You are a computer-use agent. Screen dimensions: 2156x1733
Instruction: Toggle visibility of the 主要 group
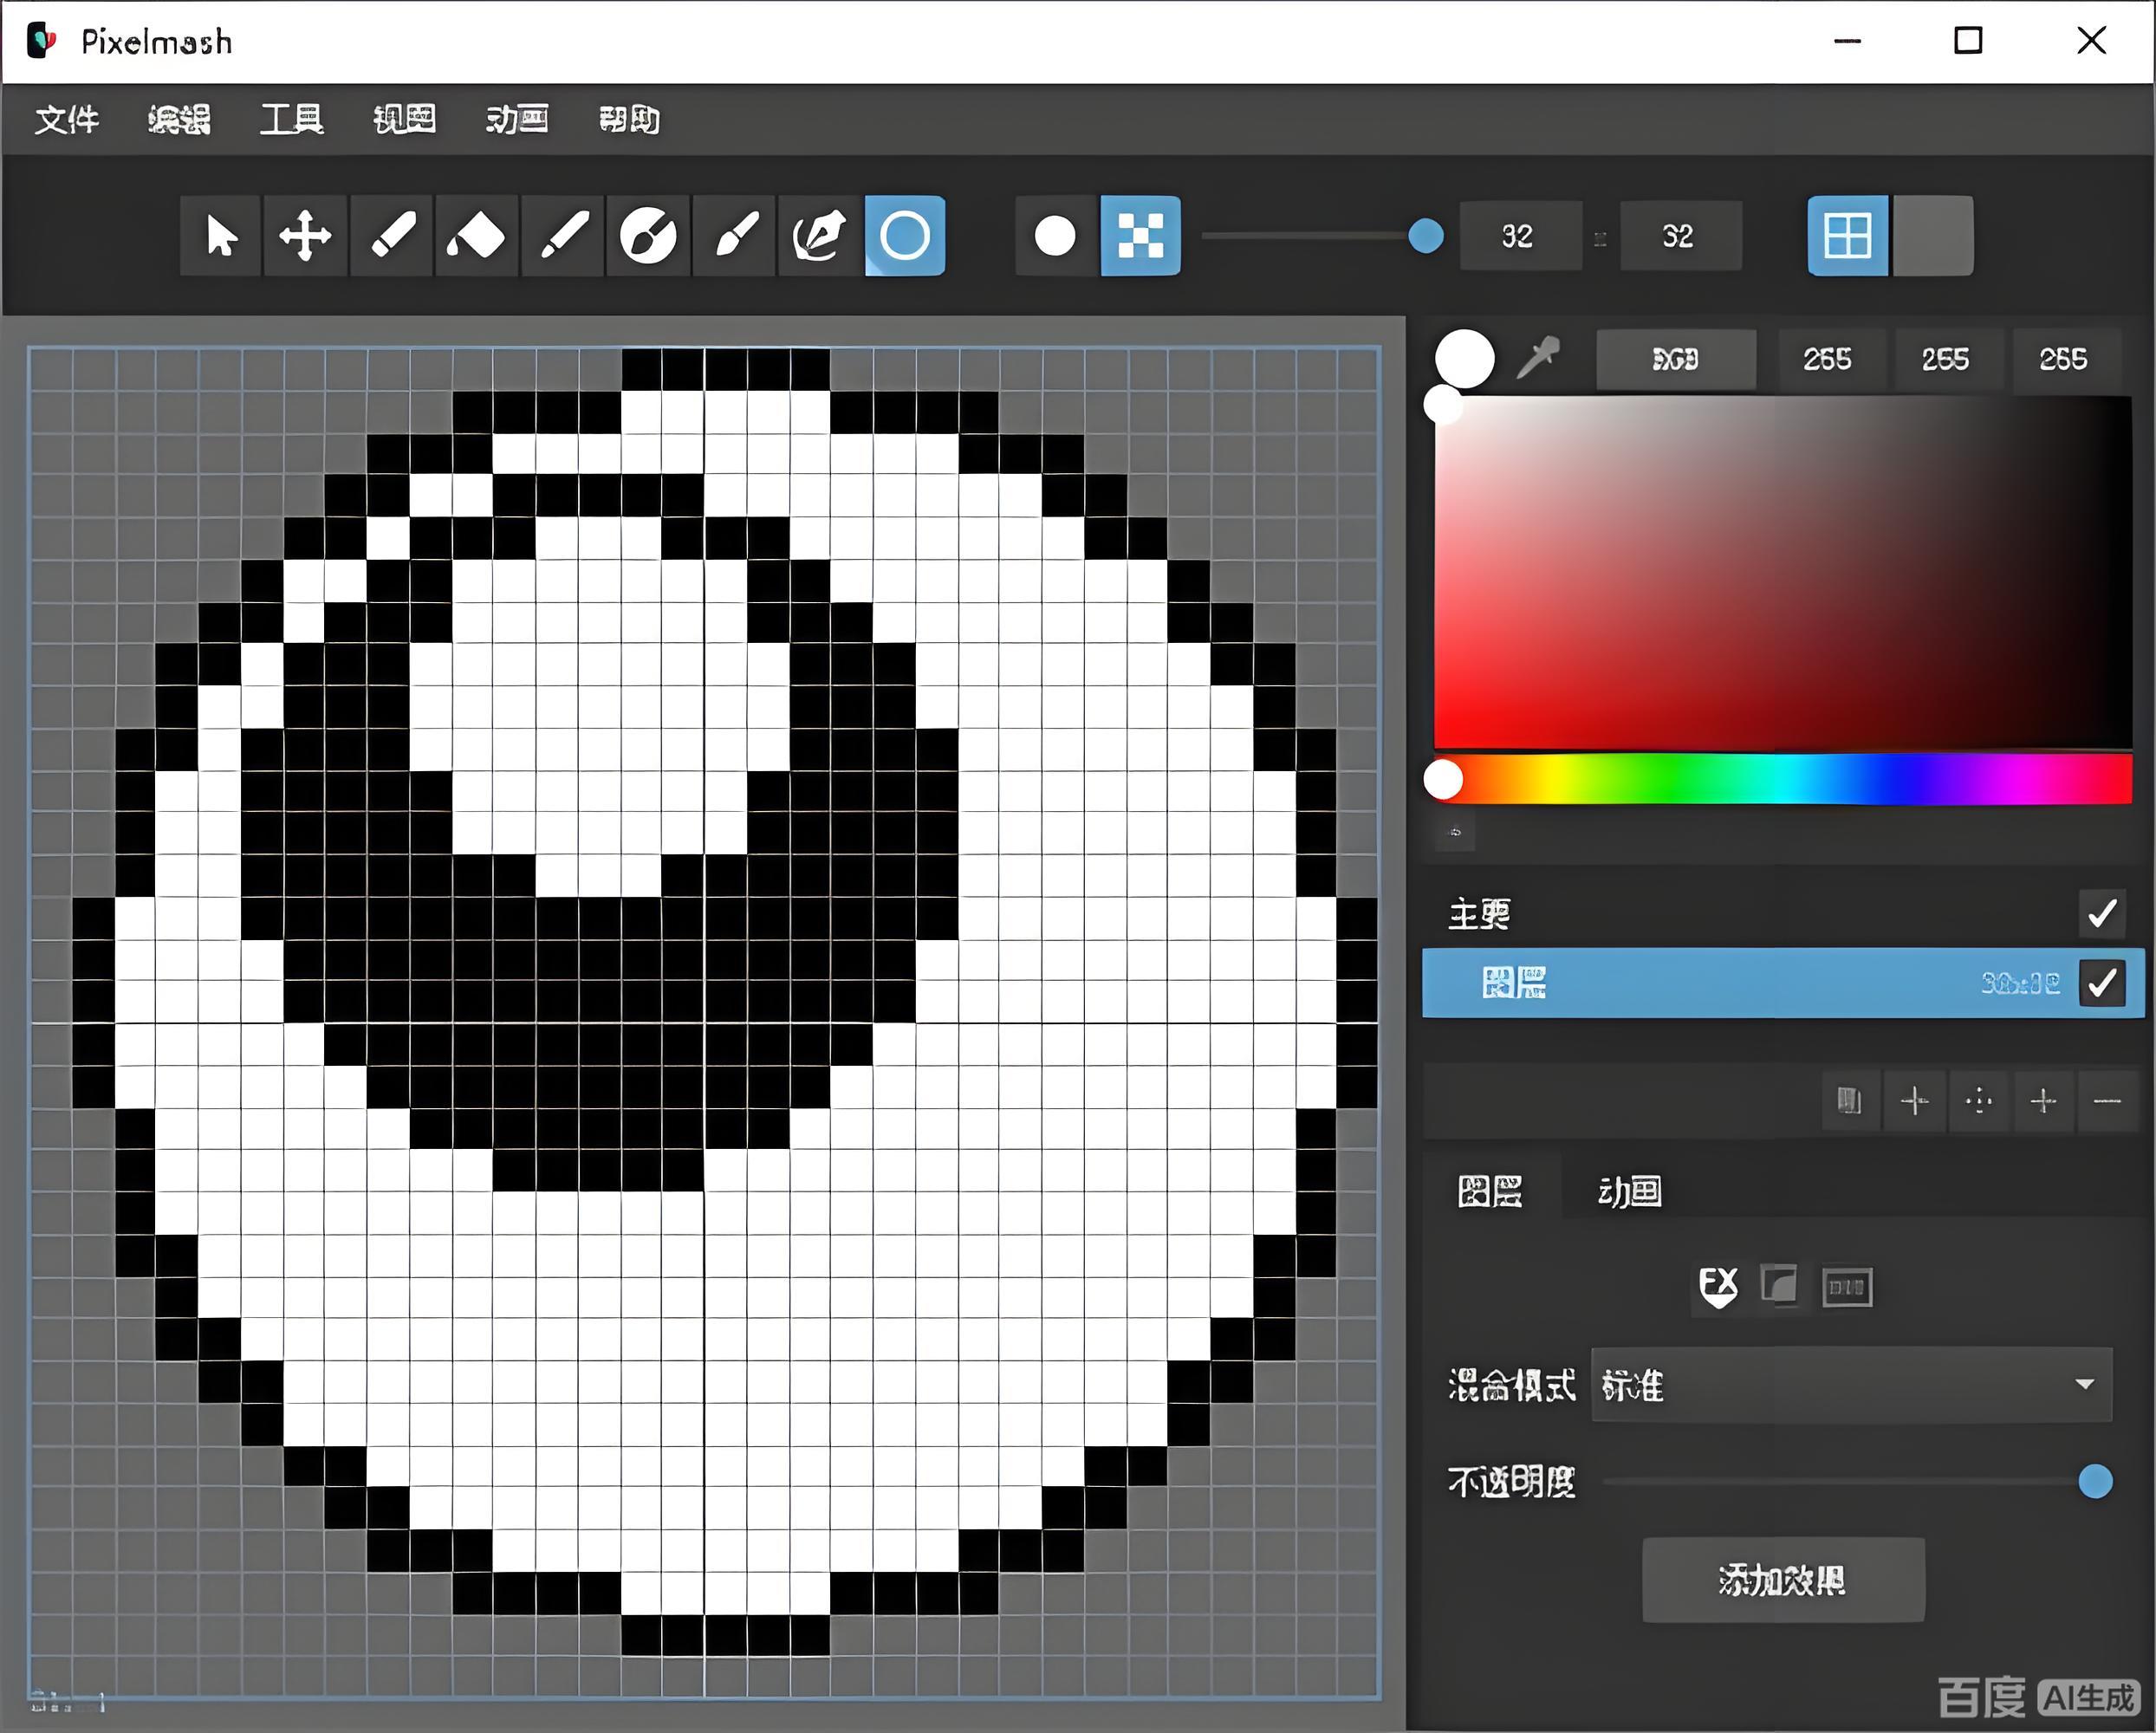coord(2102,913)
